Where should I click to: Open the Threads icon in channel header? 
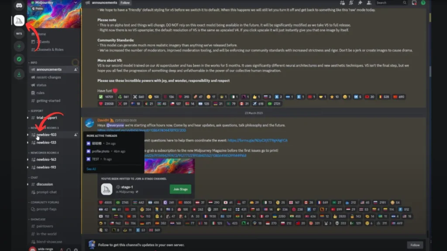pyautogui.click(x=342, y=3)
